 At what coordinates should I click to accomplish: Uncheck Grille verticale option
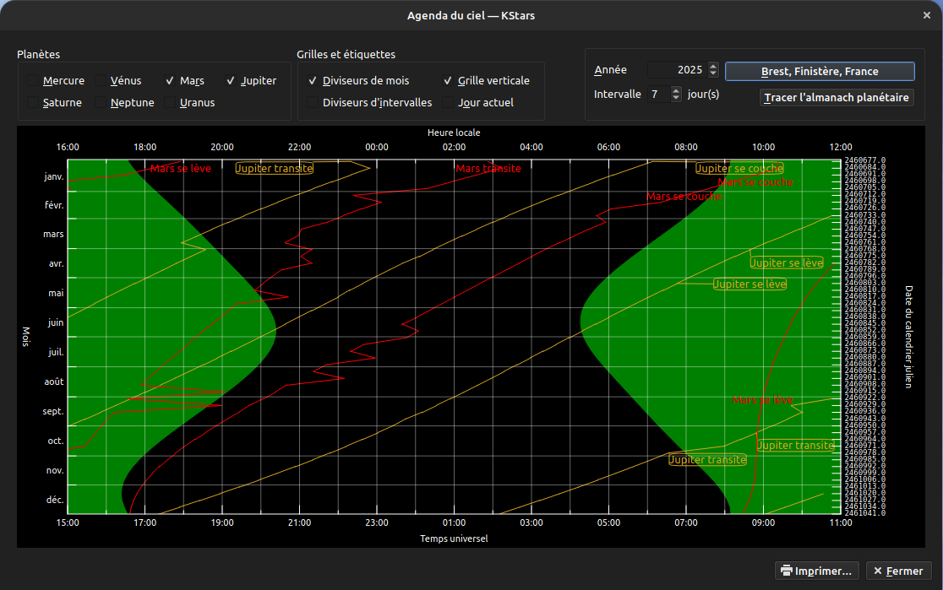[x=449, y=81]
